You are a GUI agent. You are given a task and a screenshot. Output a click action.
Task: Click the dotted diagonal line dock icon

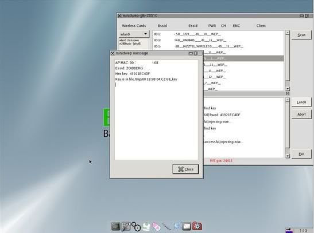(x=166, y=226)
